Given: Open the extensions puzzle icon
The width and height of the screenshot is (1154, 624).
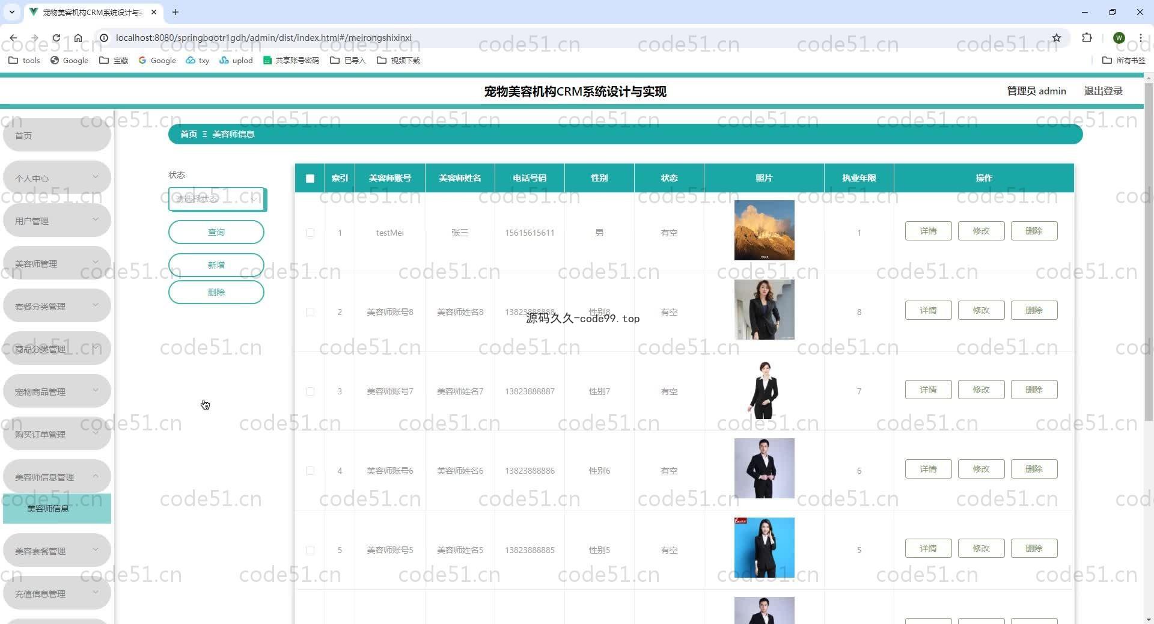Looking at the screenshot, I should tap(1087, 38).
